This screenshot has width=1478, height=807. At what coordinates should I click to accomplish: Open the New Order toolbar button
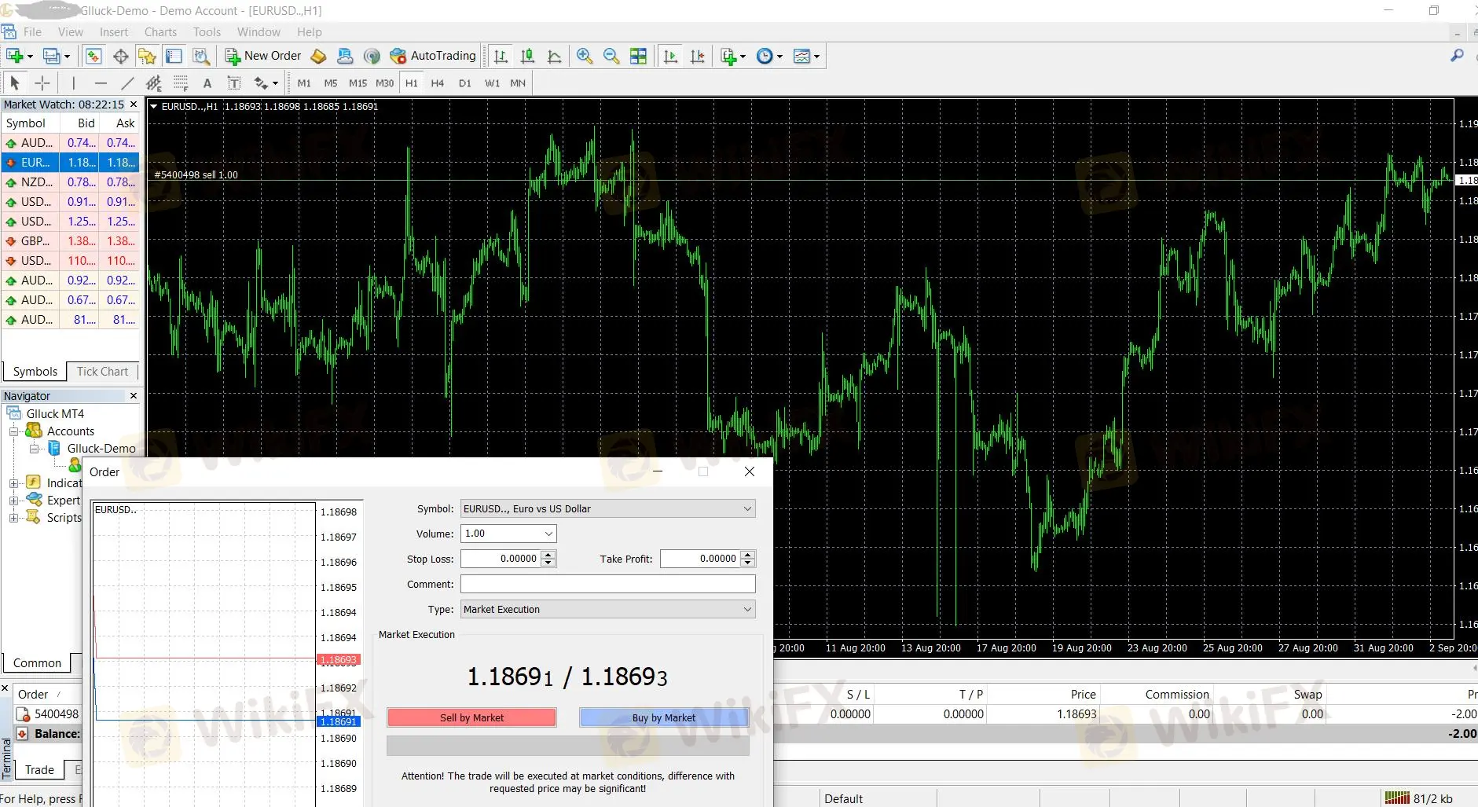click(x=263, y=56)
